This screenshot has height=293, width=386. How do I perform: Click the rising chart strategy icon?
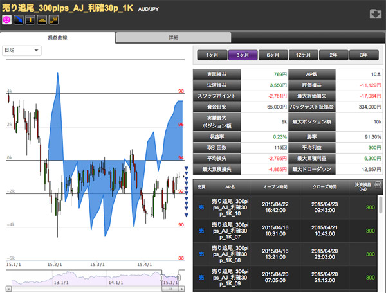(x=53, y=20)
